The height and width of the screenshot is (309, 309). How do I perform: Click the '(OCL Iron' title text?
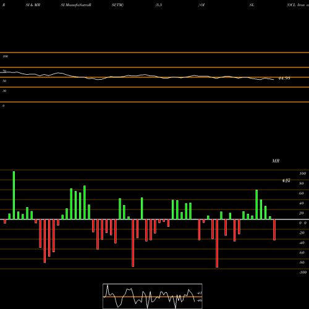pos(296,5)
